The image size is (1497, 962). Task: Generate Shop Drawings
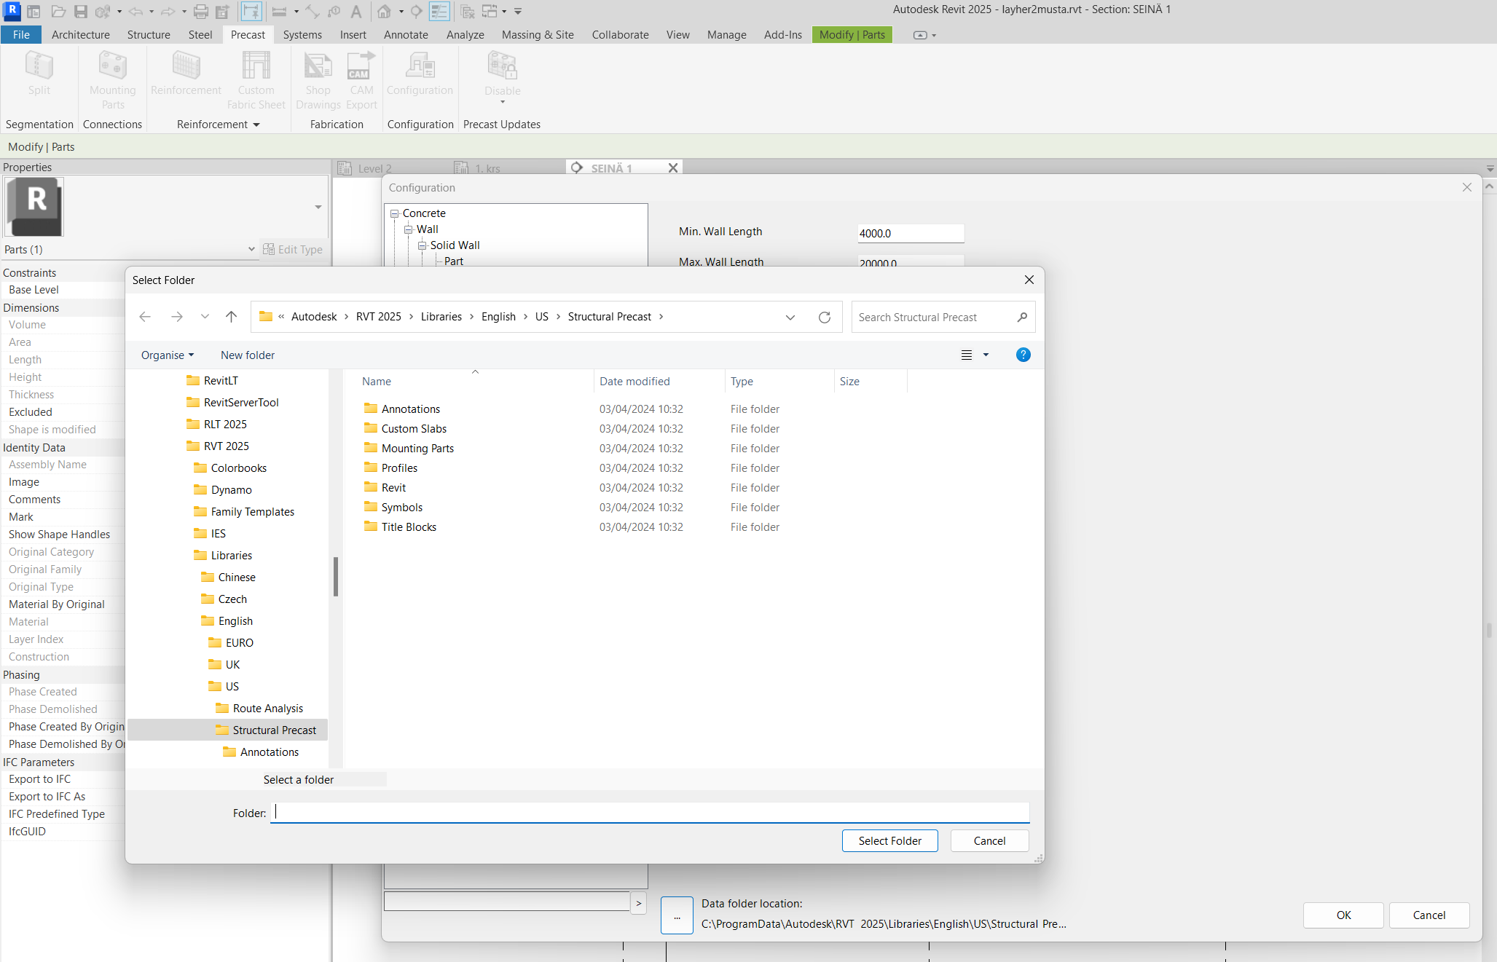(x=318, y=80)
